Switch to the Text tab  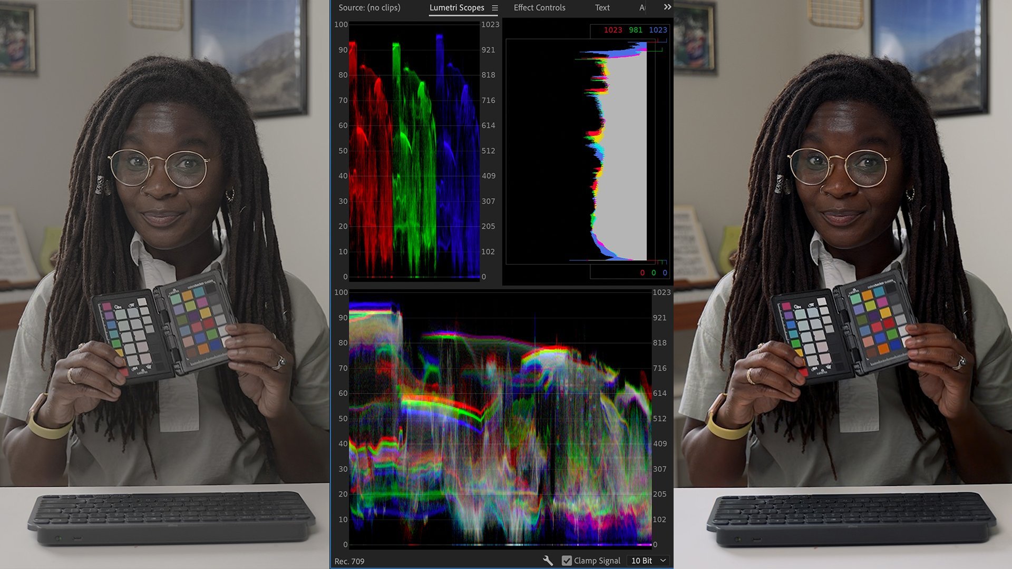click(x=602, y=8)
